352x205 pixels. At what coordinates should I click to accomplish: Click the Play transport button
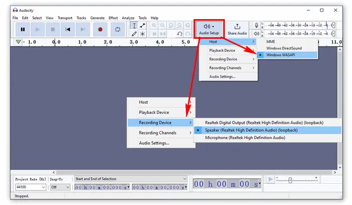[x=38, y=29]
